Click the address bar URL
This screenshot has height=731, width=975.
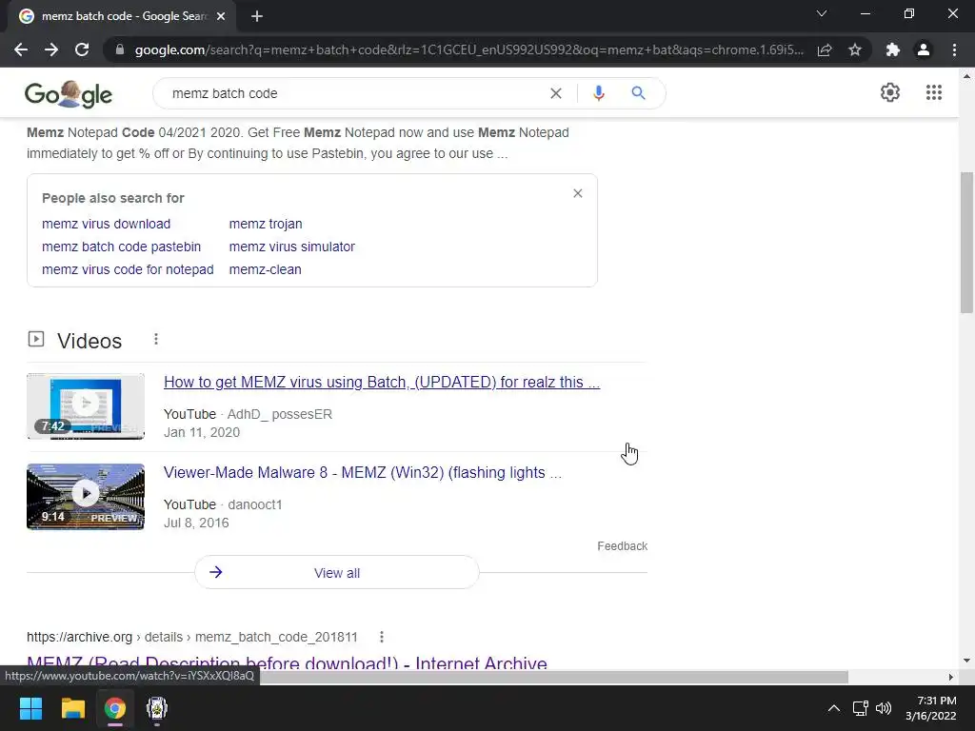point(468,49)
